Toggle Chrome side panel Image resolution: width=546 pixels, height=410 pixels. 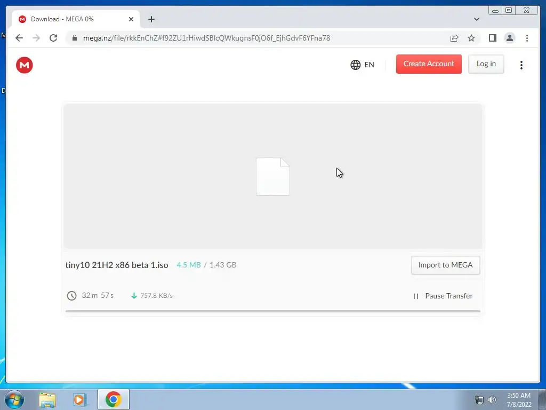click(492, 38)
